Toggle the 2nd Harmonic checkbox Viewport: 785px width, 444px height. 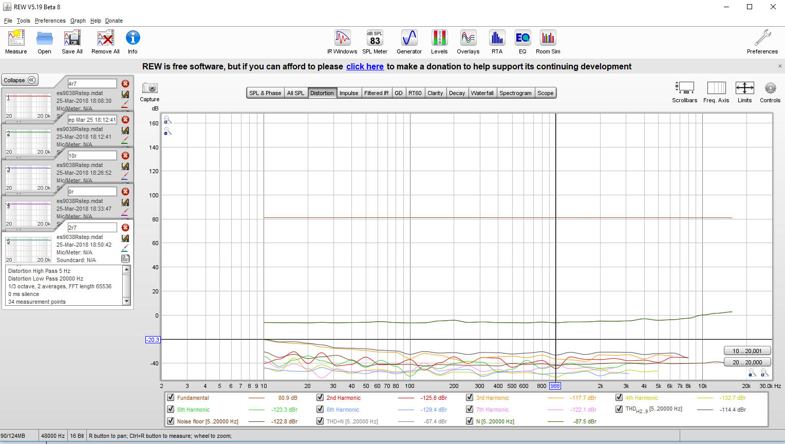click(x=320, y=397)
